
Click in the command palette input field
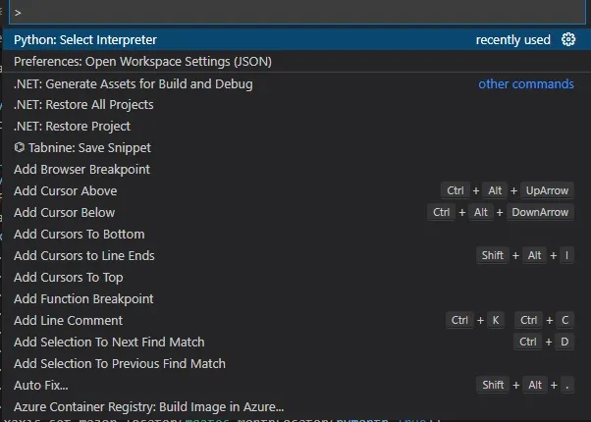[295, 13]
